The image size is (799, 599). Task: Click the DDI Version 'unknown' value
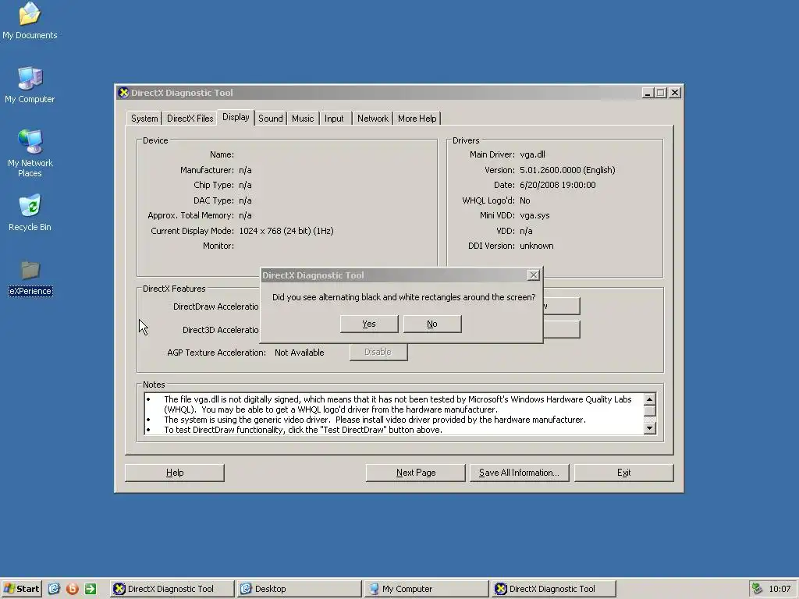tap(536, 246)
